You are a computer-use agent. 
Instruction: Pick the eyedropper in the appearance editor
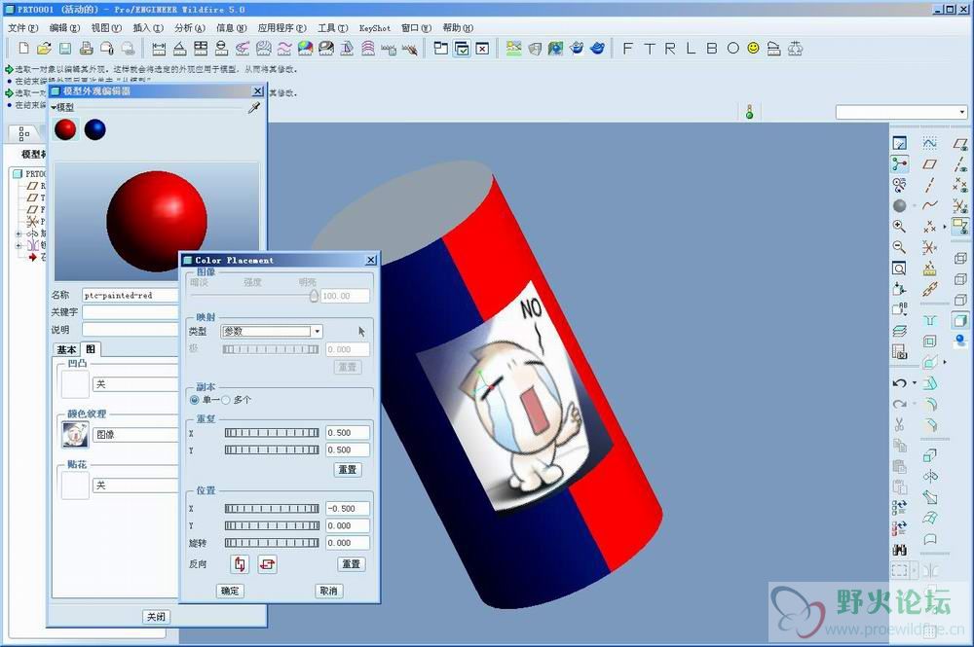[x=253, y=108]
